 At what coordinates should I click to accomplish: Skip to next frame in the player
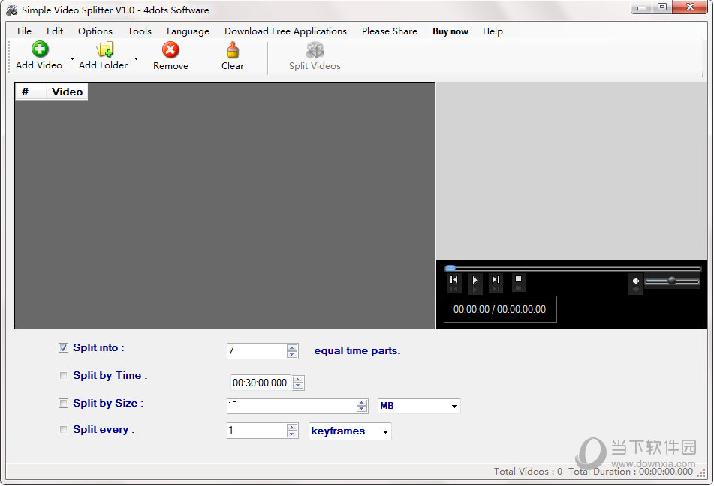(496, 280)
